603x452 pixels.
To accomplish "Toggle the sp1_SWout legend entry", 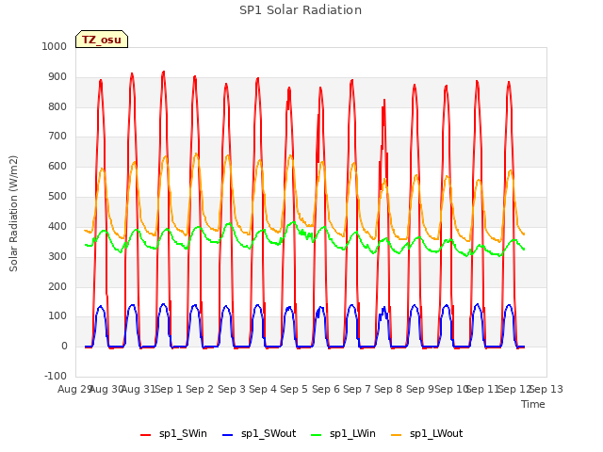I will [260, 434].
